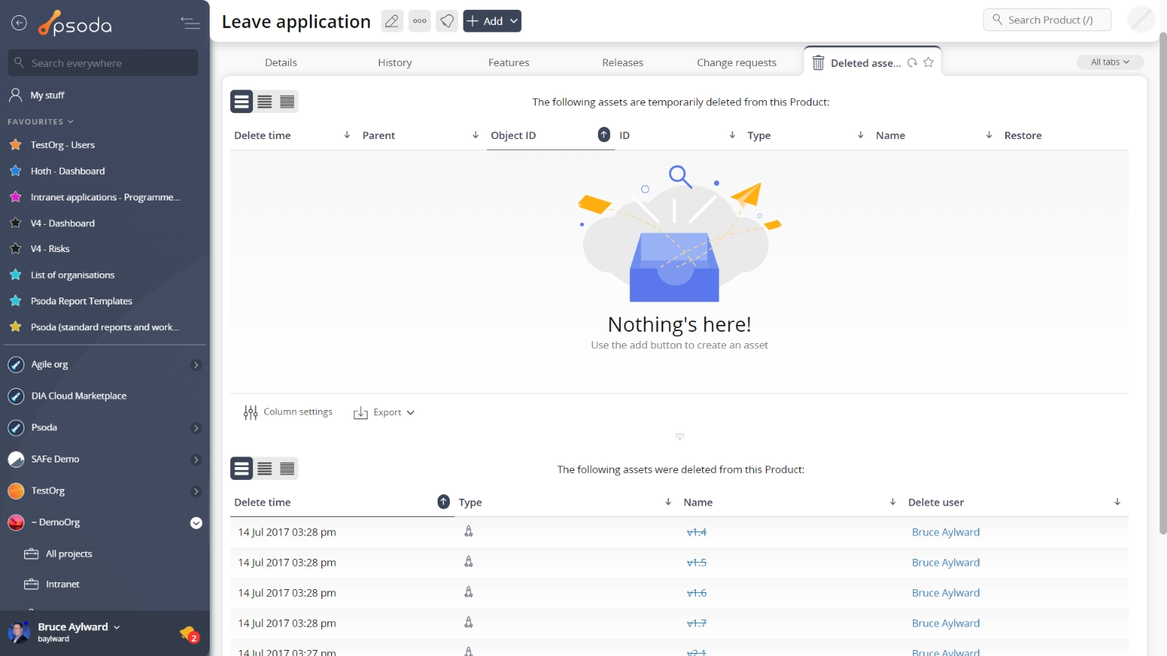
Task: Click the trash icon on Deleted assets tab
Action: pyautogui.click(x=818, y=63)
